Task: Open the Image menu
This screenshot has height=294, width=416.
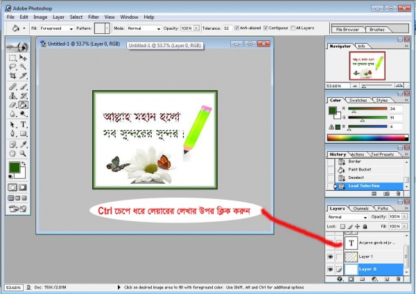Action: click(40, 17)
